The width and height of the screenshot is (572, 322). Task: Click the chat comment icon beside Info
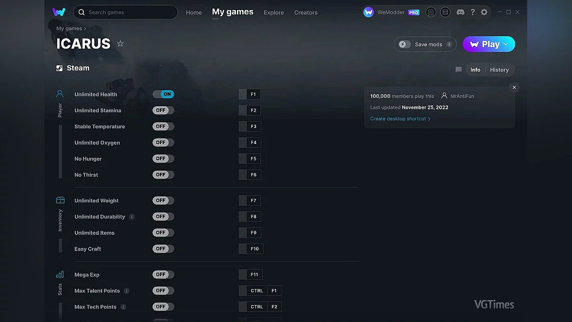tap(459, 70)
